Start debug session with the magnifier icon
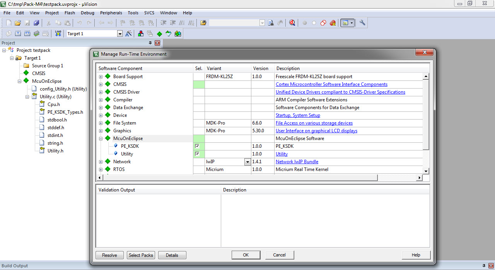This screenshot has width=495, height=270. coord(292,23)
